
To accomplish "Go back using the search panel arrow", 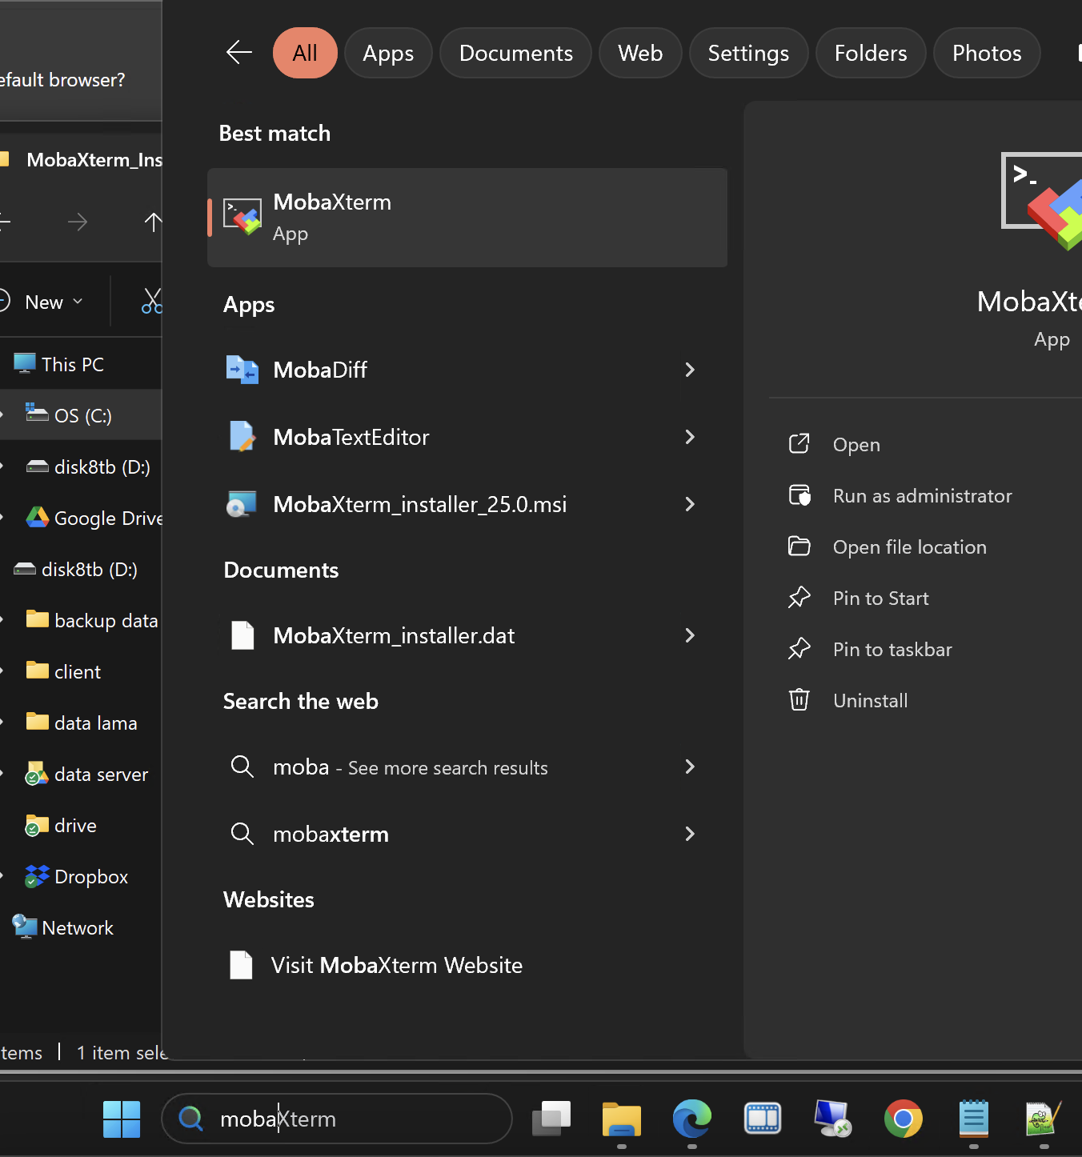I will click(238, 53).
